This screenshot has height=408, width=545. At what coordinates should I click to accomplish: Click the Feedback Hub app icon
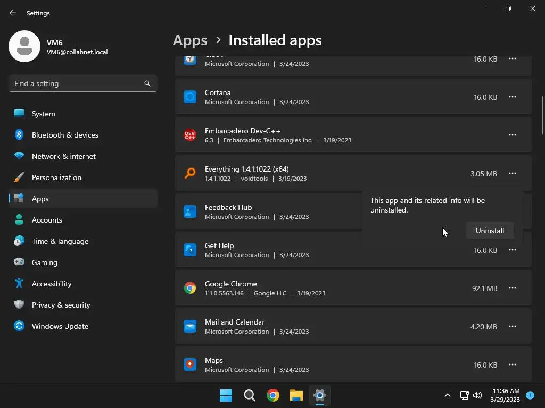tap(190, 212)
